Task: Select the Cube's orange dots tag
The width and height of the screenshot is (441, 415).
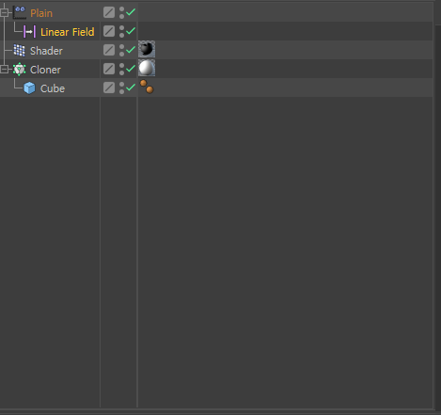Action: [147, 87]
